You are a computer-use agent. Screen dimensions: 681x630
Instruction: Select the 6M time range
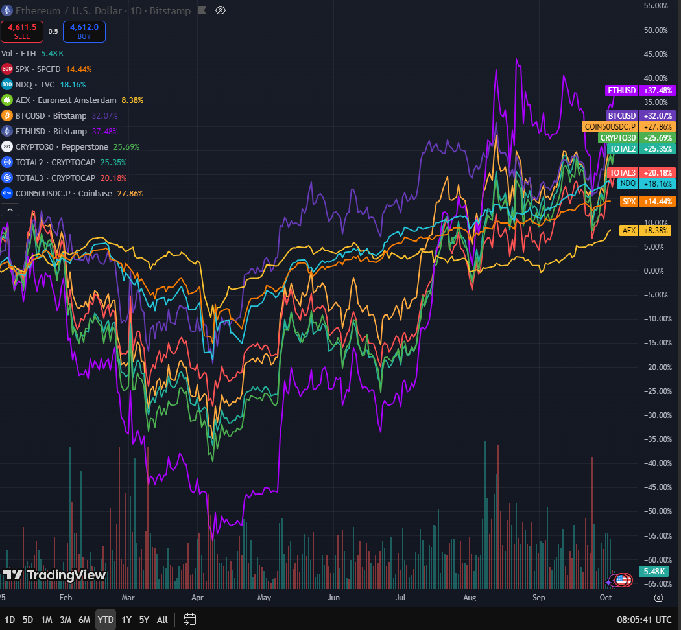[84, 620]
